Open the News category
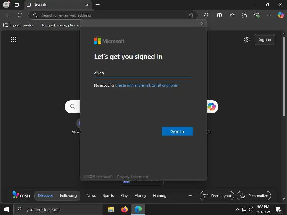 tap(91, 195)
